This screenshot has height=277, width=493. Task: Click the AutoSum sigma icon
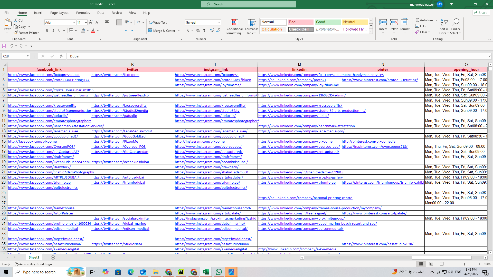coord(417,20)
